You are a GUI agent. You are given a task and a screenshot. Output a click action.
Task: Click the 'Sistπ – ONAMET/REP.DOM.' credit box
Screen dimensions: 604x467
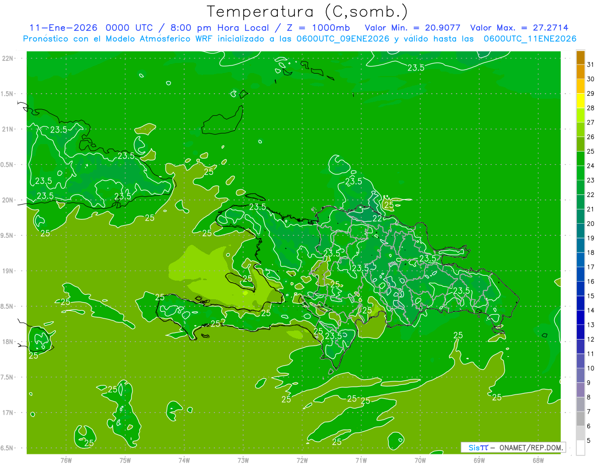click(x=513, y=447)
